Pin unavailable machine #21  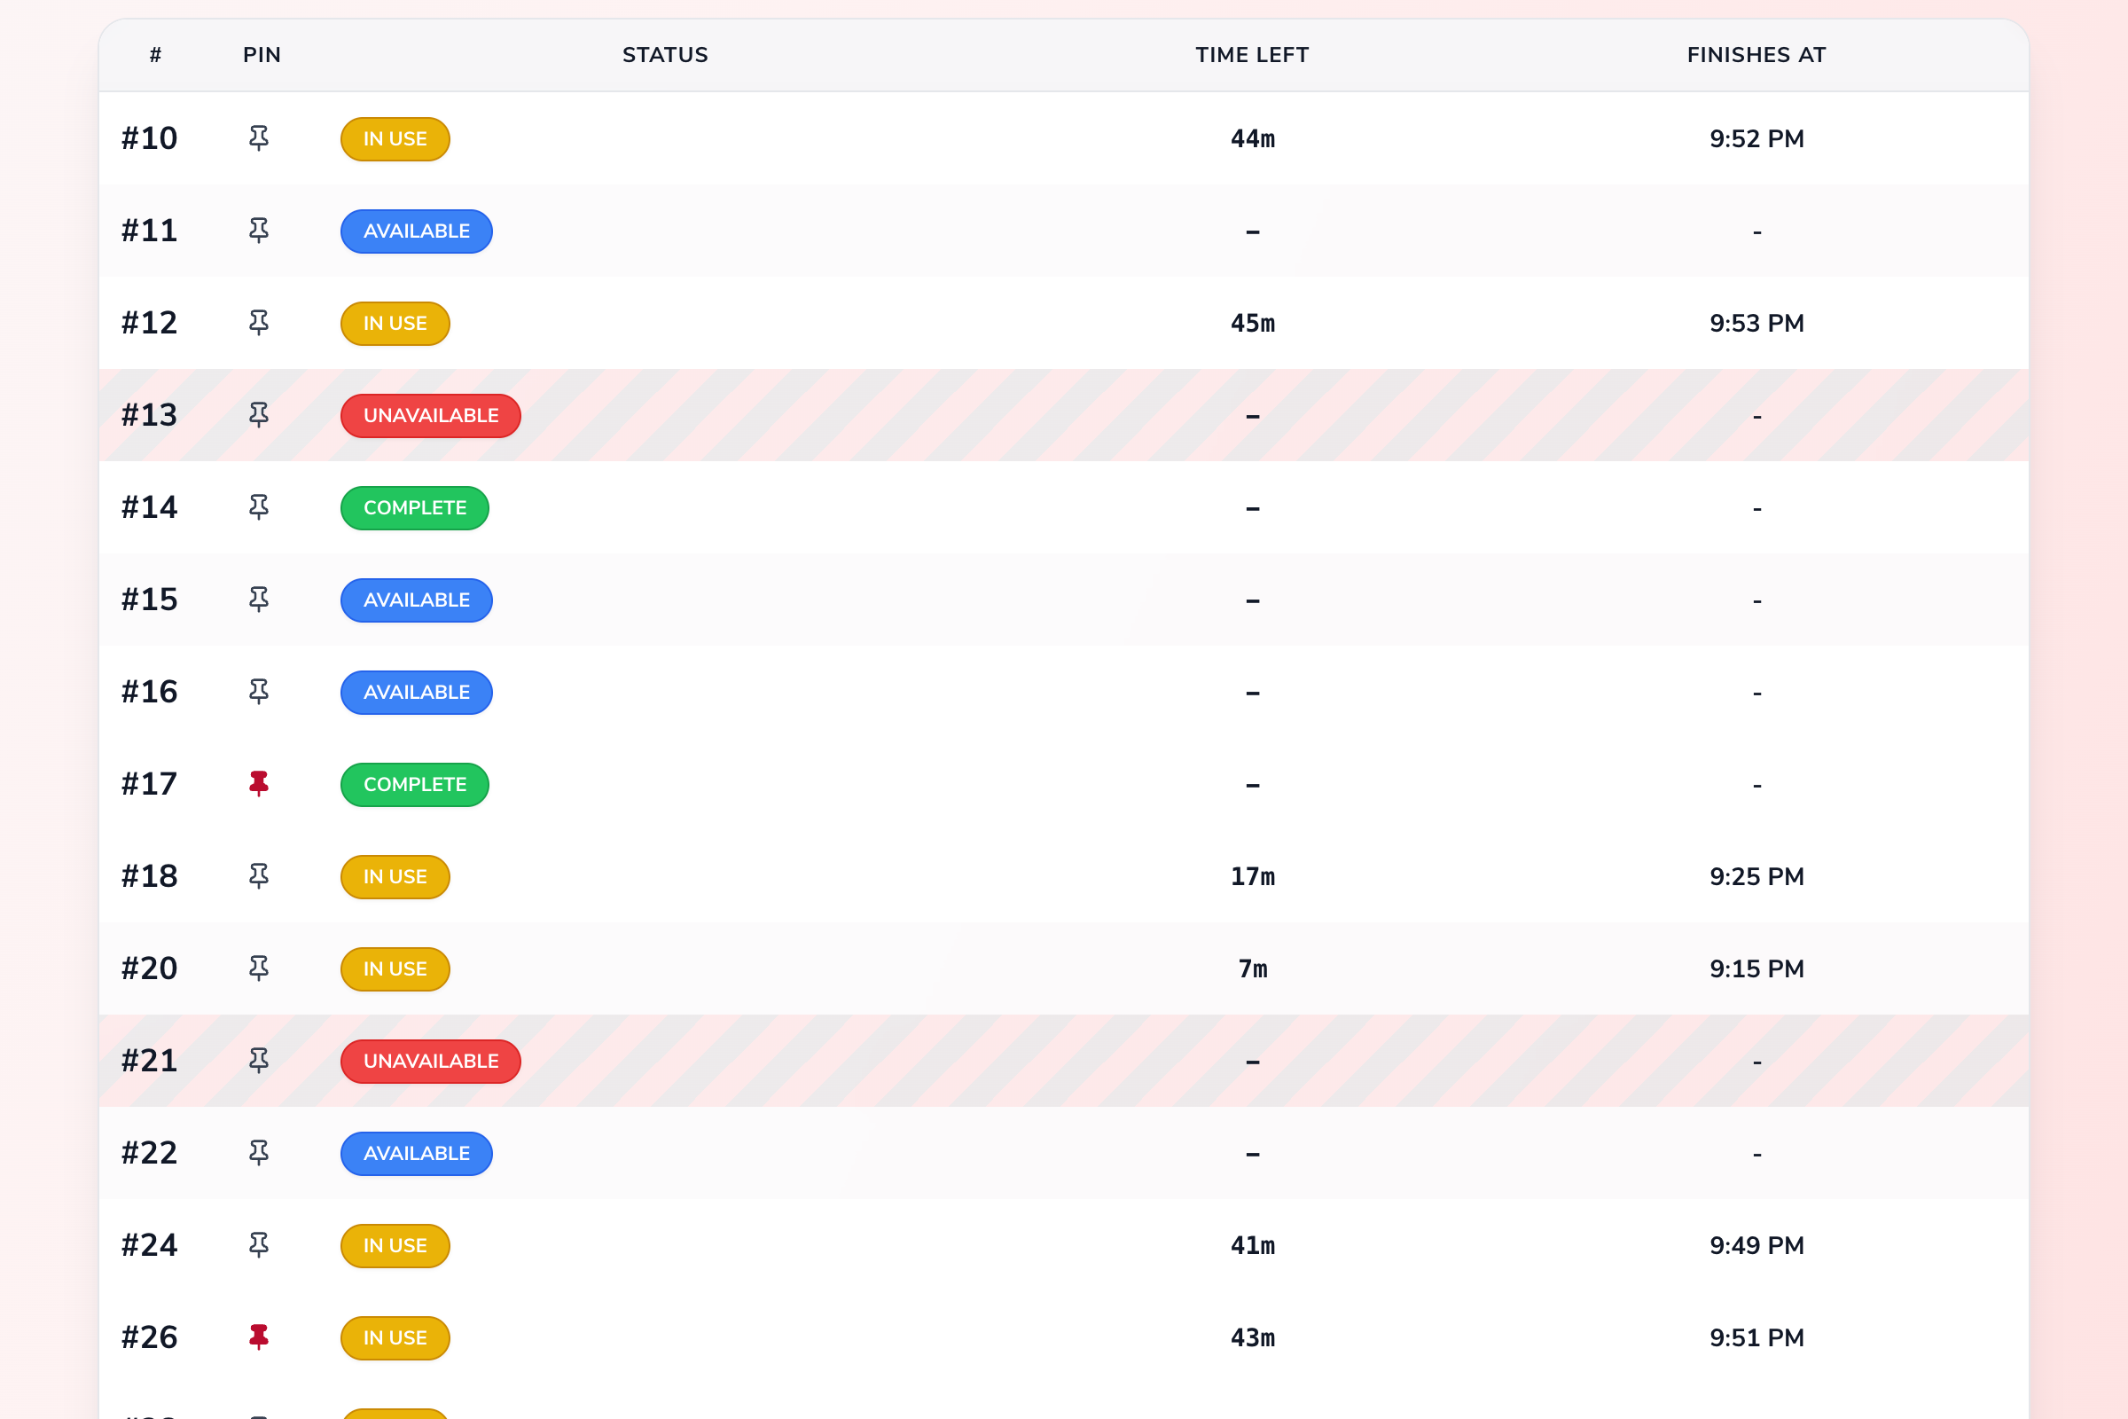[x=259, y=1061]
